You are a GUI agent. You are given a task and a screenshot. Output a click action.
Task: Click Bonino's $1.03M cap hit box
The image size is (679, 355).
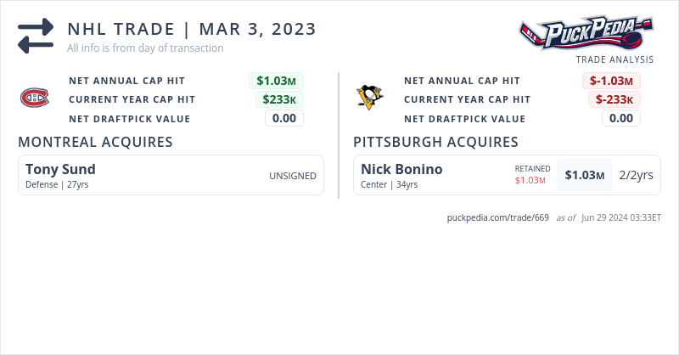pos(585,175)
